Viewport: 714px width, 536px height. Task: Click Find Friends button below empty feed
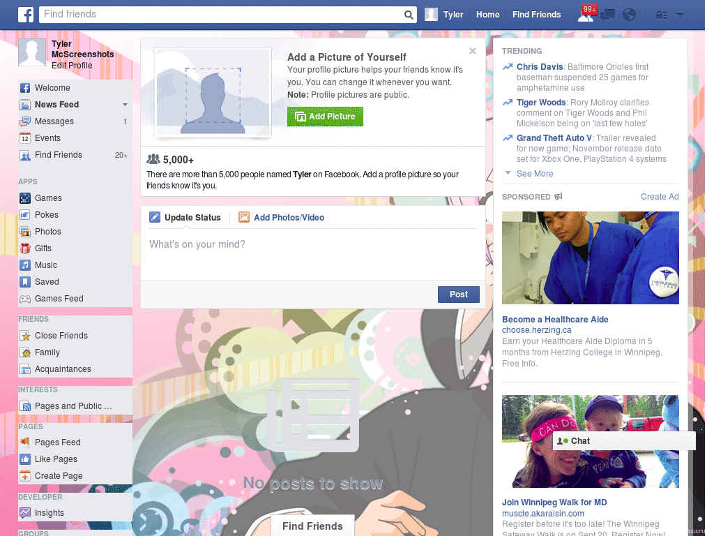[313, 526]
